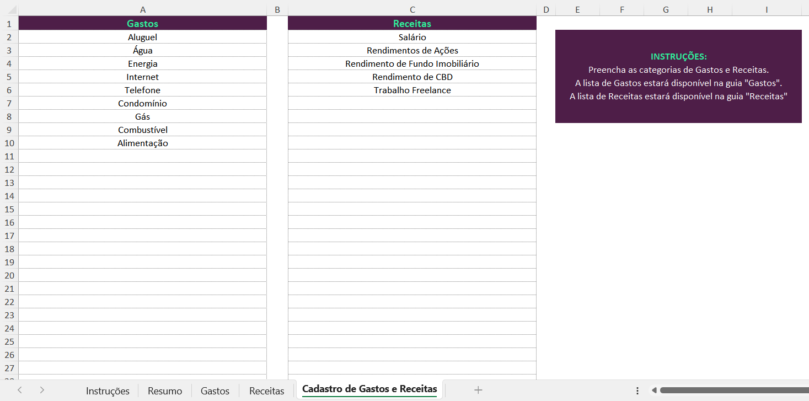Click the select-all corner of the grid
The width and height of the screenshot is (809, 401).
[x=9, y=10]
